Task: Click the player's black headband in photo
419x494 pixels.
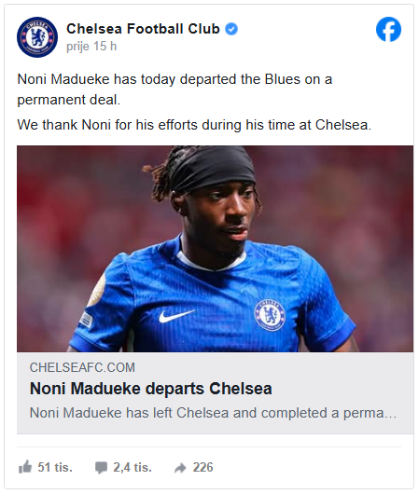Action: click(x=212, y=169)
